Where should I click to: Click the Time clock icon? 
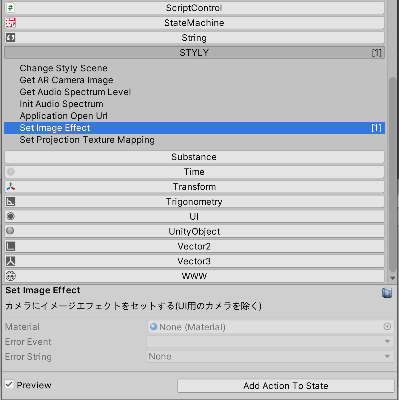tap(10, 172)
